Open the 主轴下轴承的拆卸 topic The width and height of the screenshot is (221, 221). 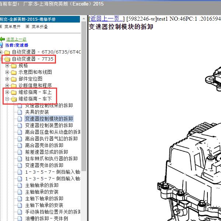pyautogui.click(x=44, y=198)
